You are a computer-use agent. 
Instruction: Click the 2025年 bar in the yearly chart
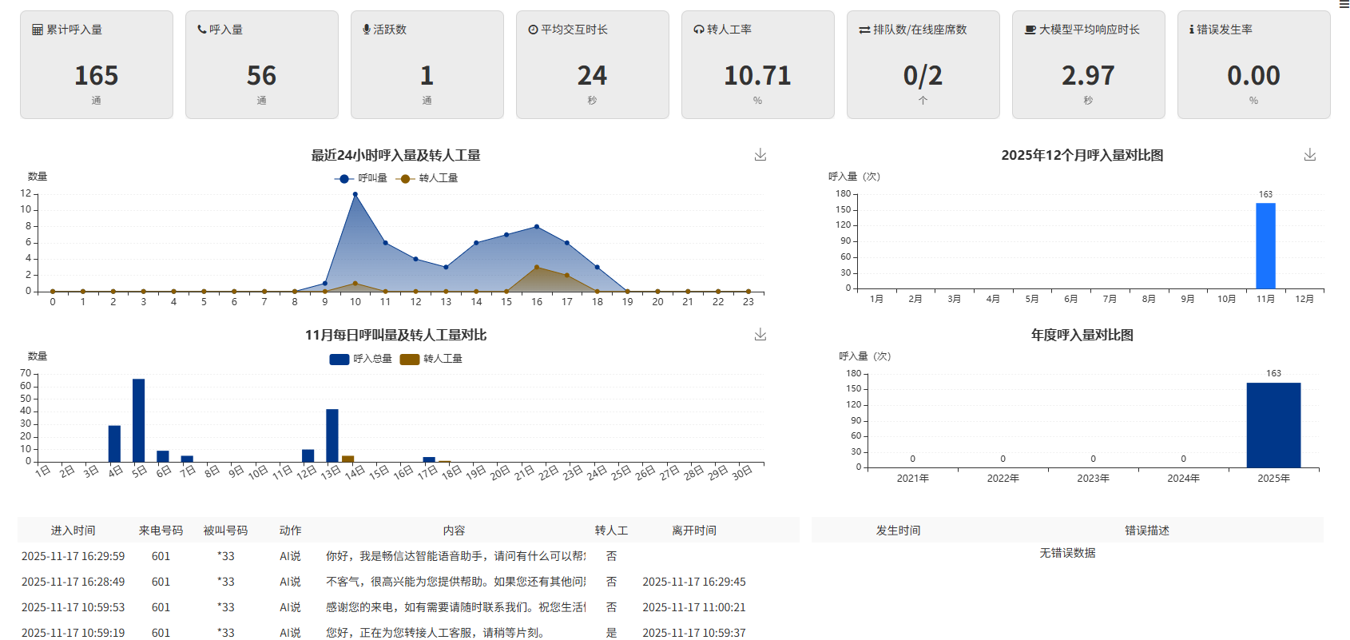1273,425
